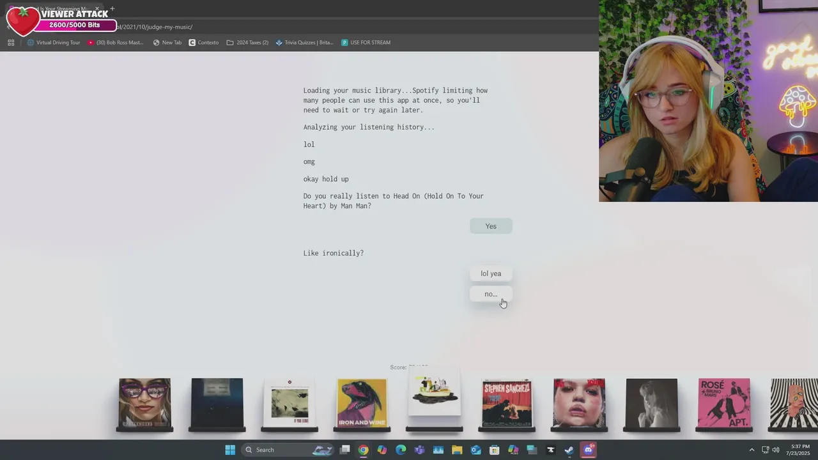Open File Explorer from the taskbar
Viewport: 818px width, 460px height.
click(x=457, y=450)
